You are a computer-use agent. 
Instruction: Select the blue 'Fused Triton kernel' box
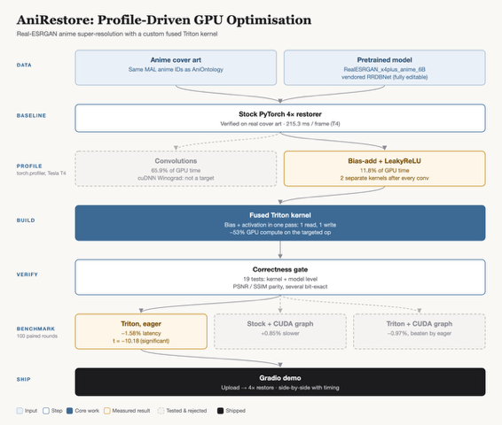(x=280, y=223)
